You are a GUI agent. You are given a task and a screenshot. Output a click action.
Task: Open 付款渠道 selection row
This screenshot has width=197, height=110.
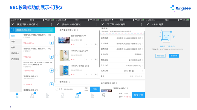tap(122, 43)
